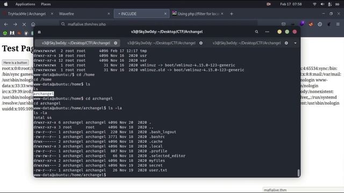Switch to Using php://filter browser tab
The width and height of the screenshot is (344, 193).
click(x=198, y=14)
